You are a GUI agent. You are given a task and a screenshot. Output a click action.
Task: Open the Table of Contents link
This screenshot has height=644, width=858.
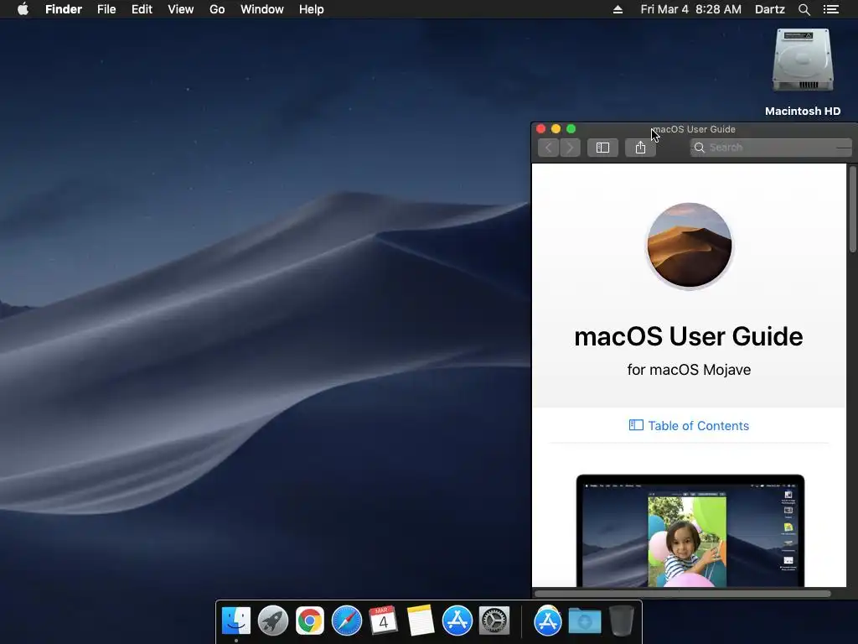click(x=689, y=425)
